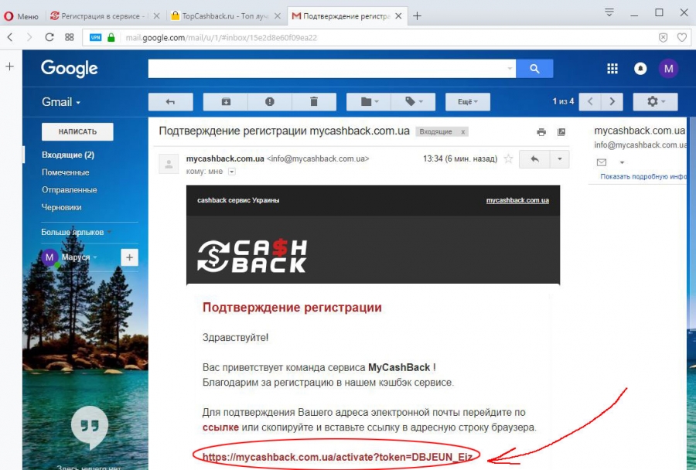Image resolution: width=696 pixels, height=470 pixels.
Task: Open the account avatar M menu
Action: click(668, 68)
